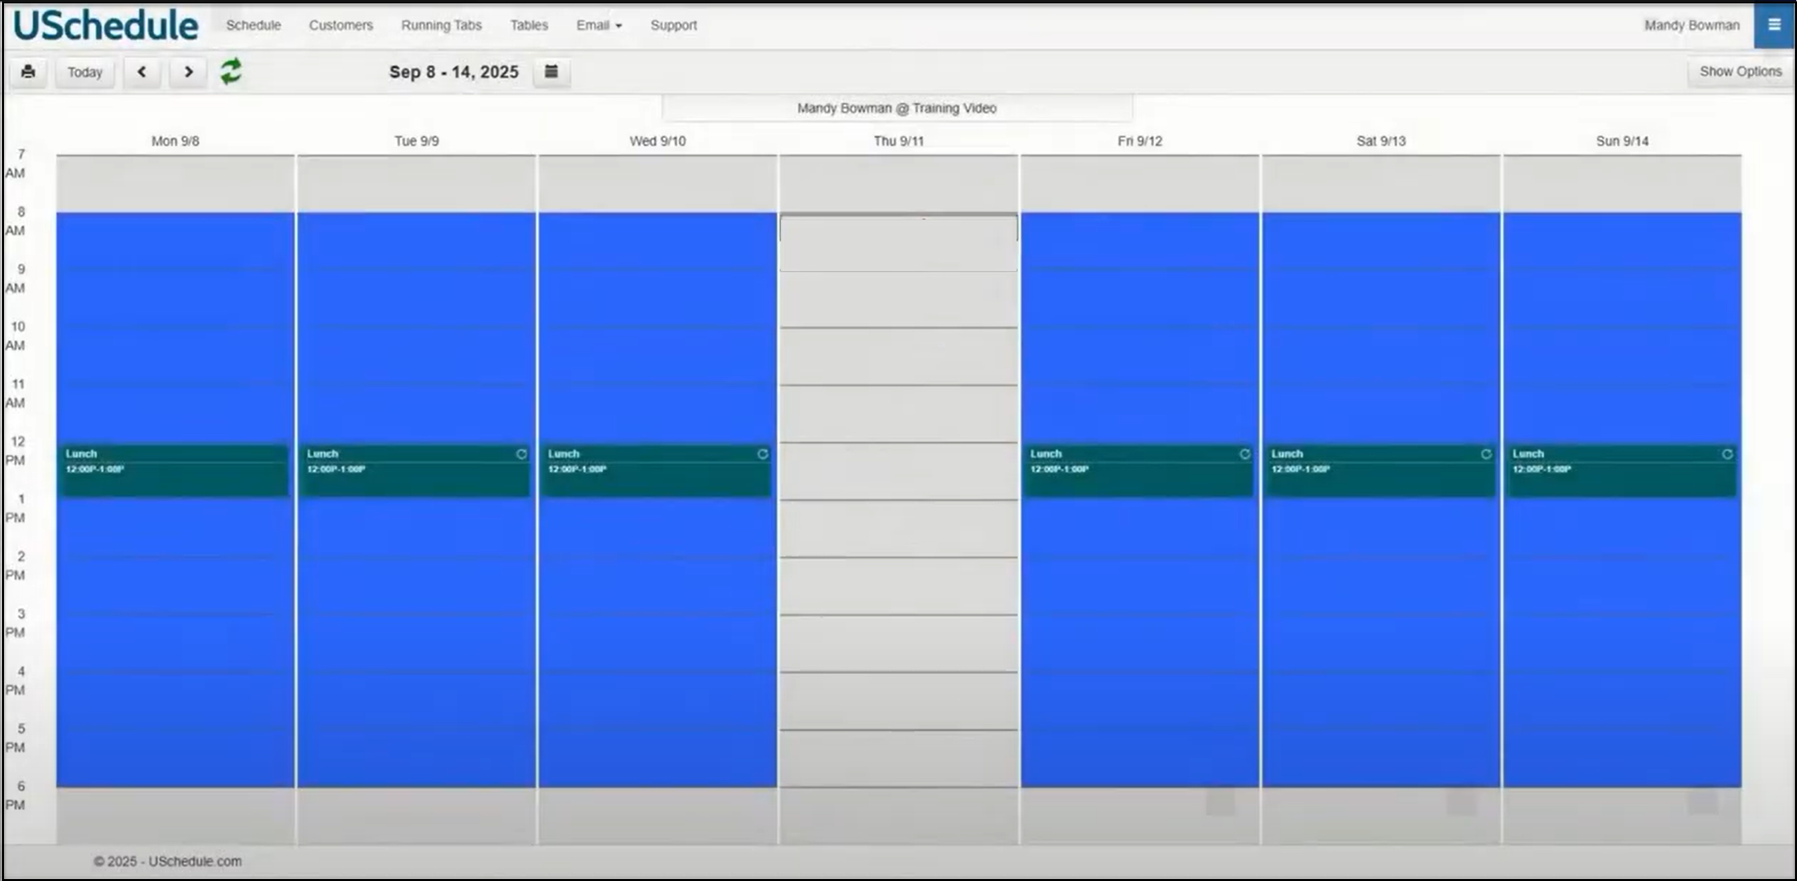Open the calendar date picker icon
This screenshot has width=1797, height=881.
coord(551,72)
